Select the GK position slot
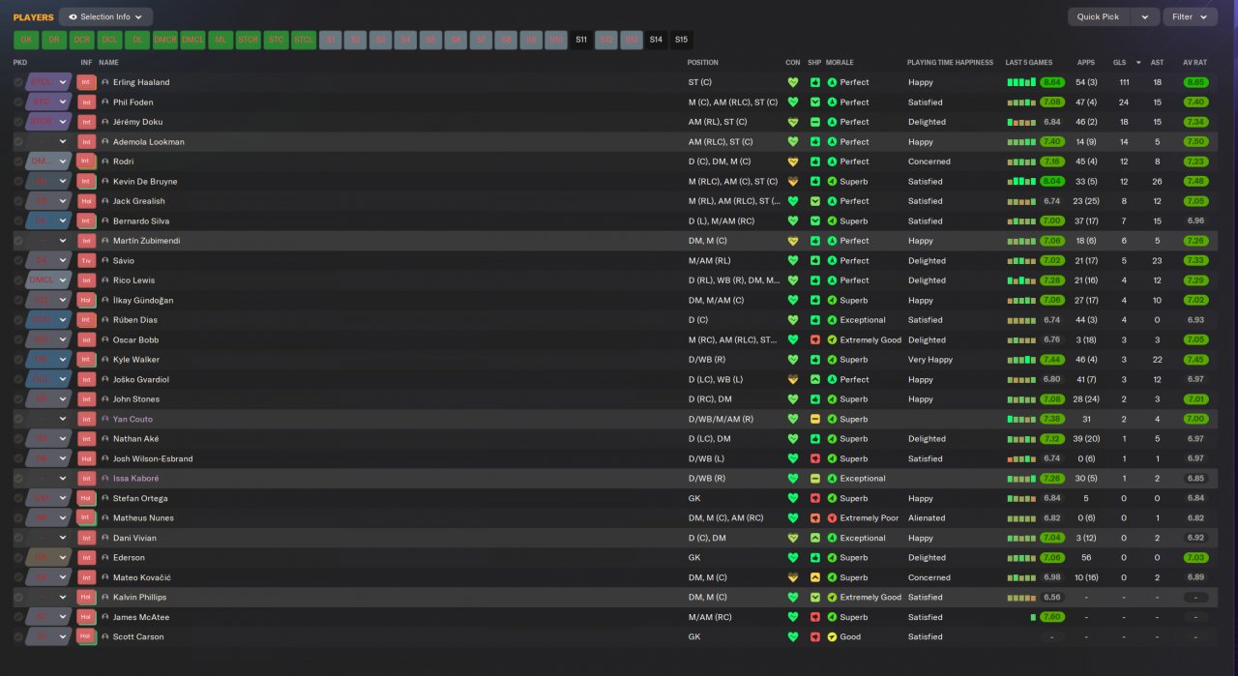Viewport: 1238px width, 676px height. pyautogui.click(x=26, y=40)
